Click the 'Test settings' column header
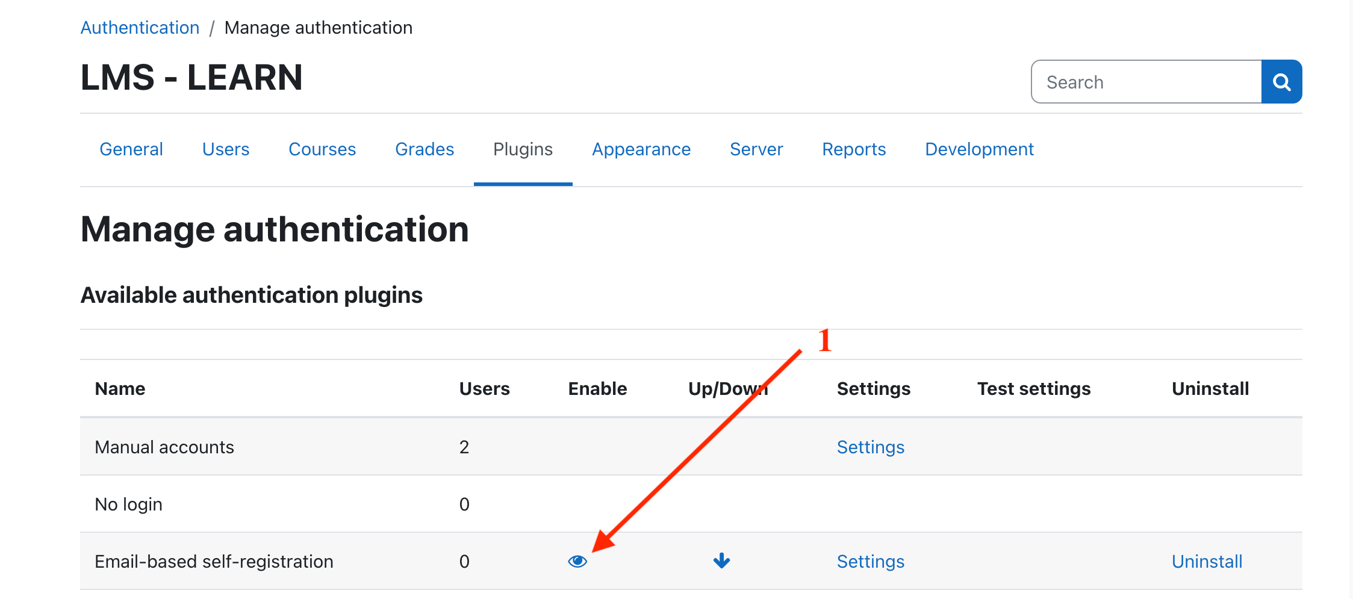 click(1034, 389)
